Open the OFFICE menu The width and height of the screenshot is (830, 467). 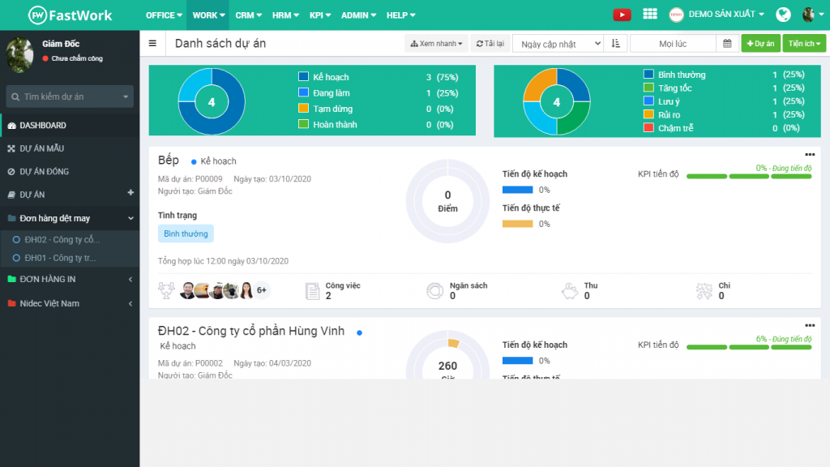coord(164,15)
